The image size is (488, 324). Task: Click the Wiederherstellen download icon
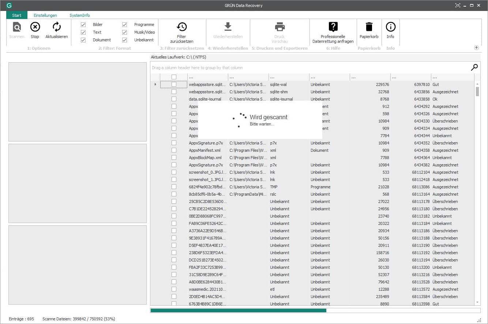pyautogui.click(x=228, y=27)
